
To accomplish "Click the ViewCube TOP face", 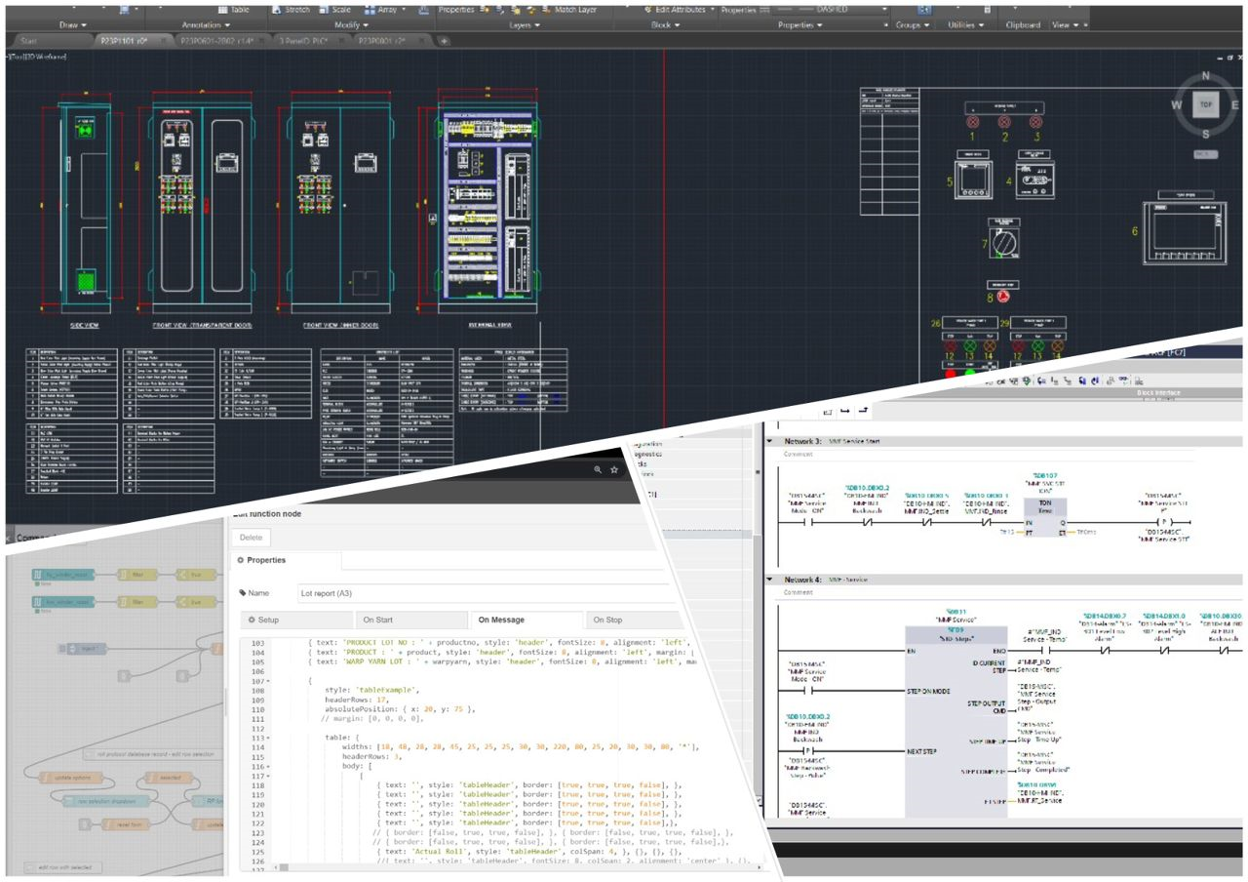I will pyautogui.click(x=1206, y=103).
